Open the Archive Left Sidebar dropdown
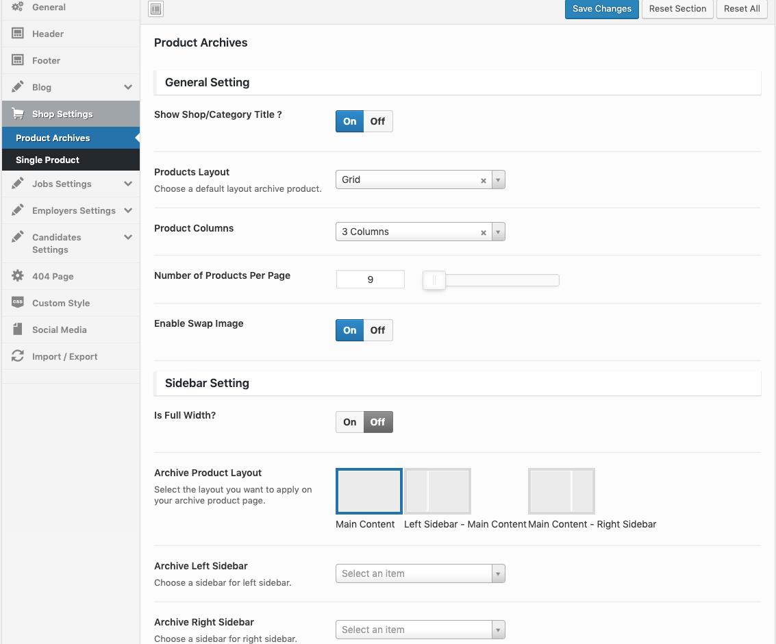This screenshot has width=776, height=644. [420, 573]
